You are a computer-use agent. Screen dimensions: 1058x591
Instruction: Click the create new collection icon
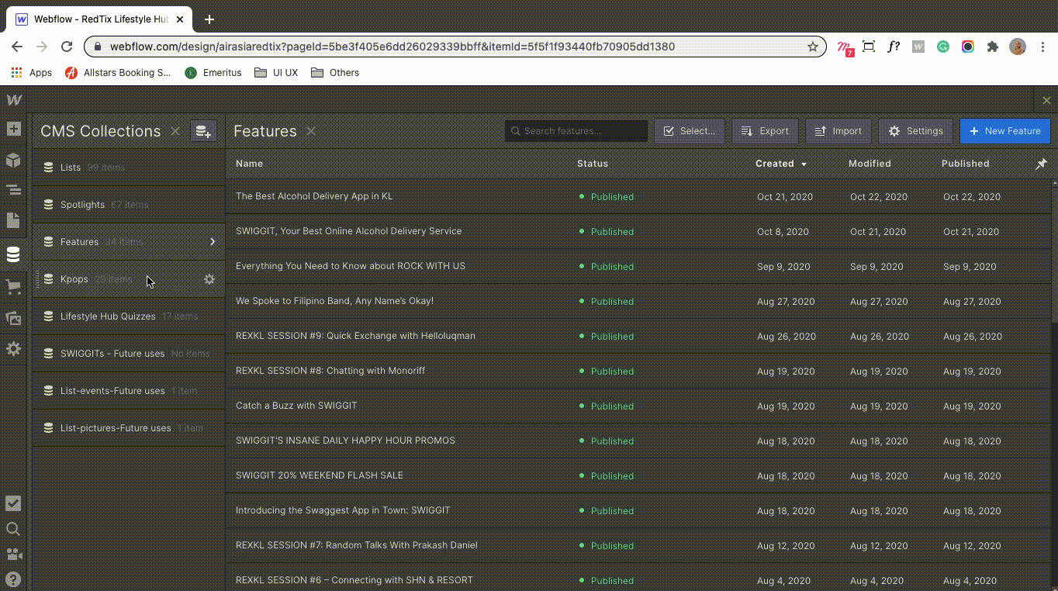(x=203, y=131)
